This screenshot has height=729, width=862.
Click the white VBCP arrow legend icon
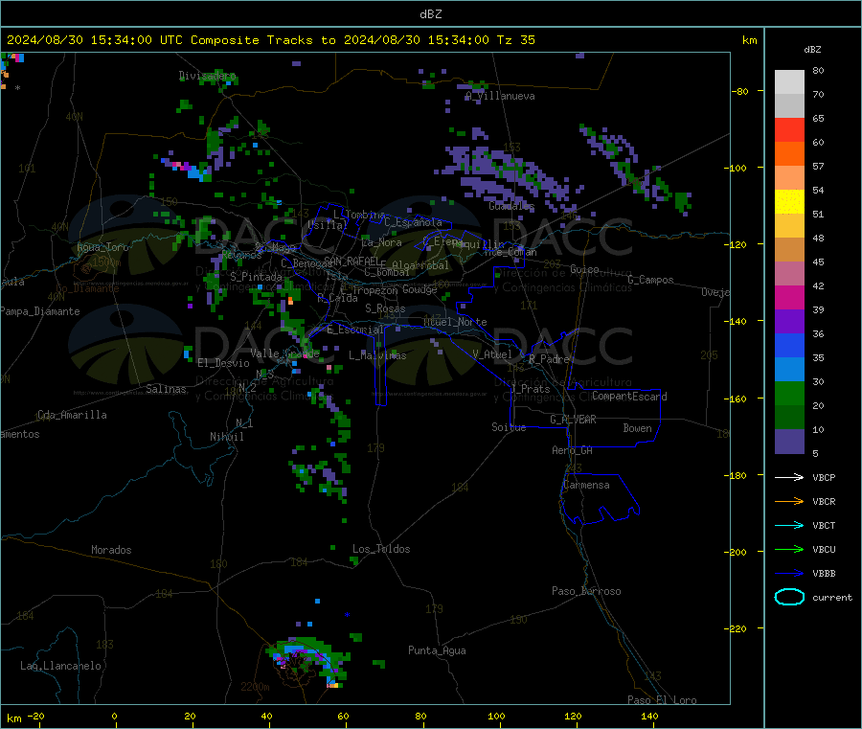(x=789, y=477)
